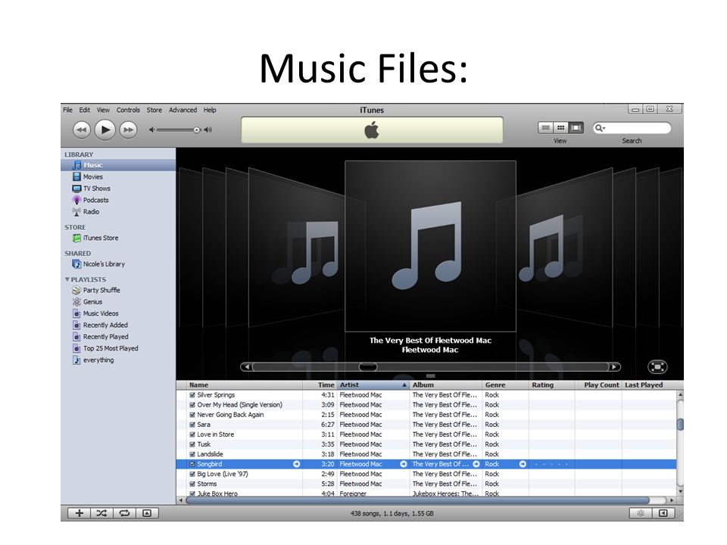Click the center Fleetwood Mac album cover
This screenshot has height=545, width=727.
tap(430, 246)
